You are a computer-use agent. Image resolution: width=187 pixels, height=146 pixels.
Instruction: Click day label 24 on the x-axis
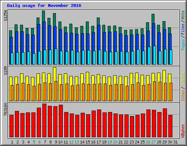click(x=137, y=142)
